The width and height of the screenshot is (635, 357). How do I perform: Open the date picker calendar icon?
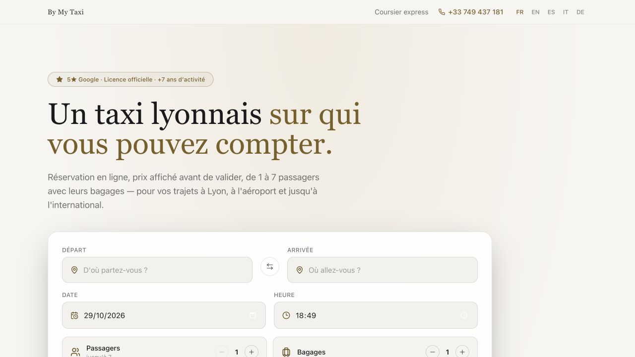253,315
